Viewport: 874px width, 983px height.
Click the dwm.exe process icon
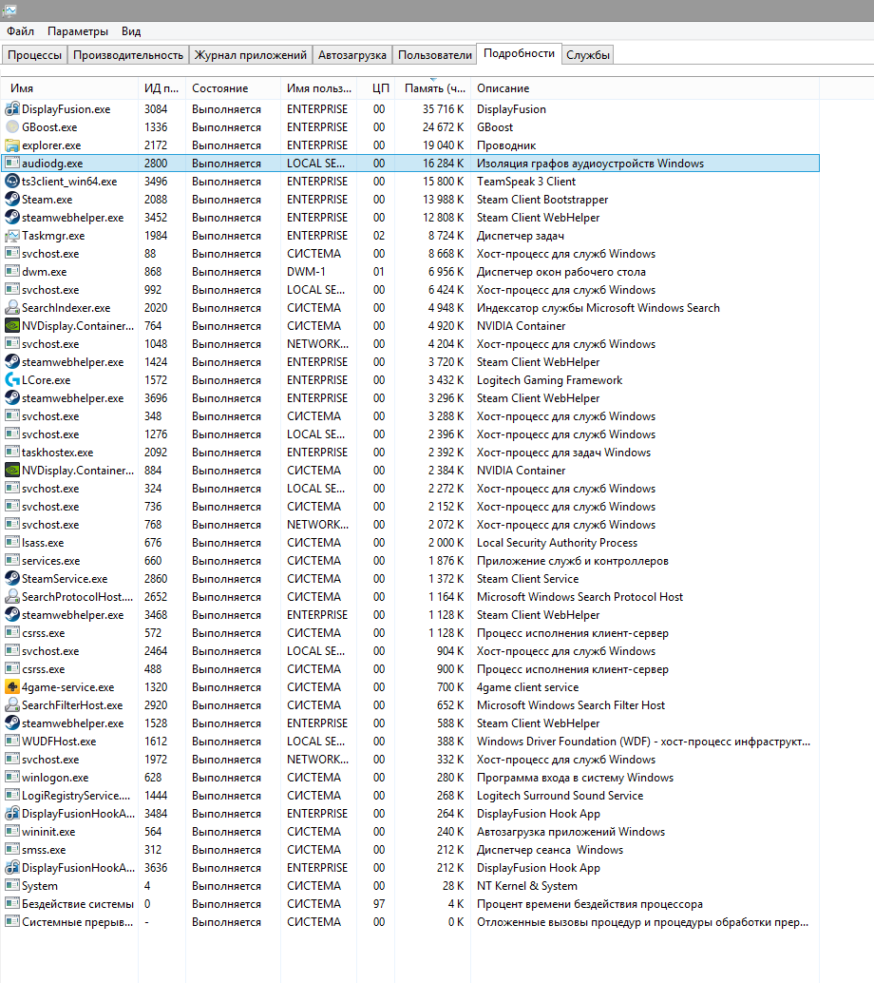(12, 272)
